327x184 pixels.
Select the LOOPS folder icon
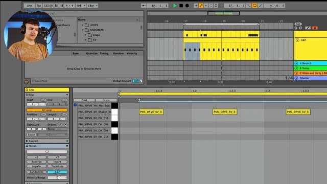click(87, 25)
